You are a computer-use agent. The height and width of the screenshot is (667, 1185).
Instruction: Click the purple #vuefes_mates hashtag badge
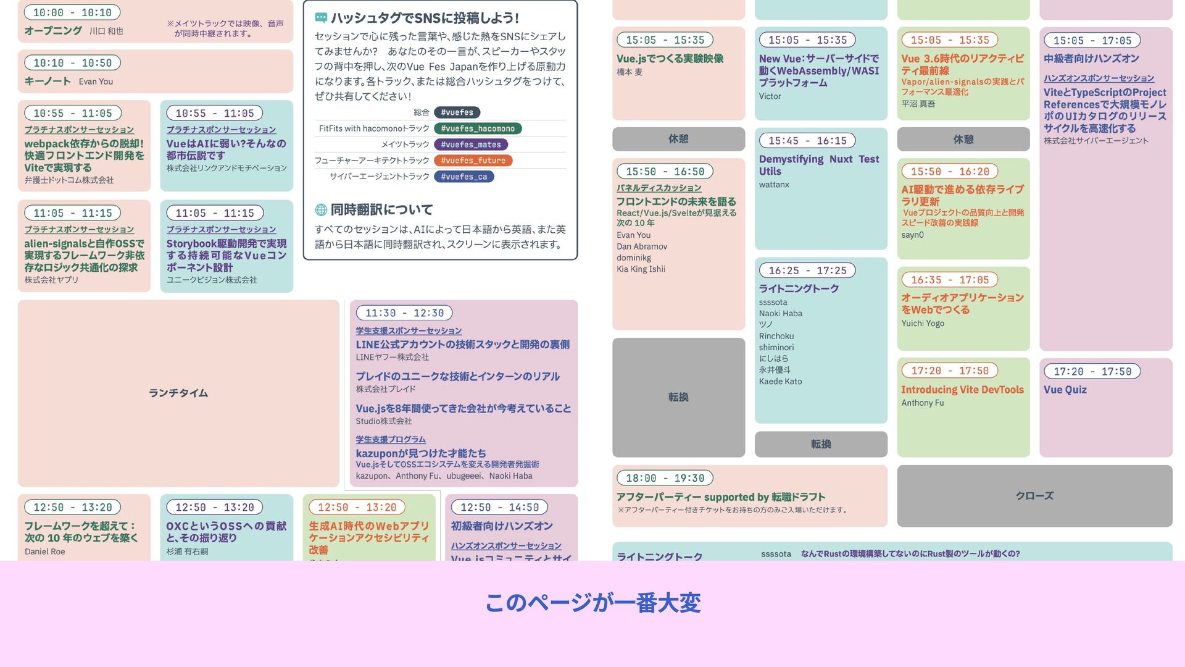(x=471, y=145)
